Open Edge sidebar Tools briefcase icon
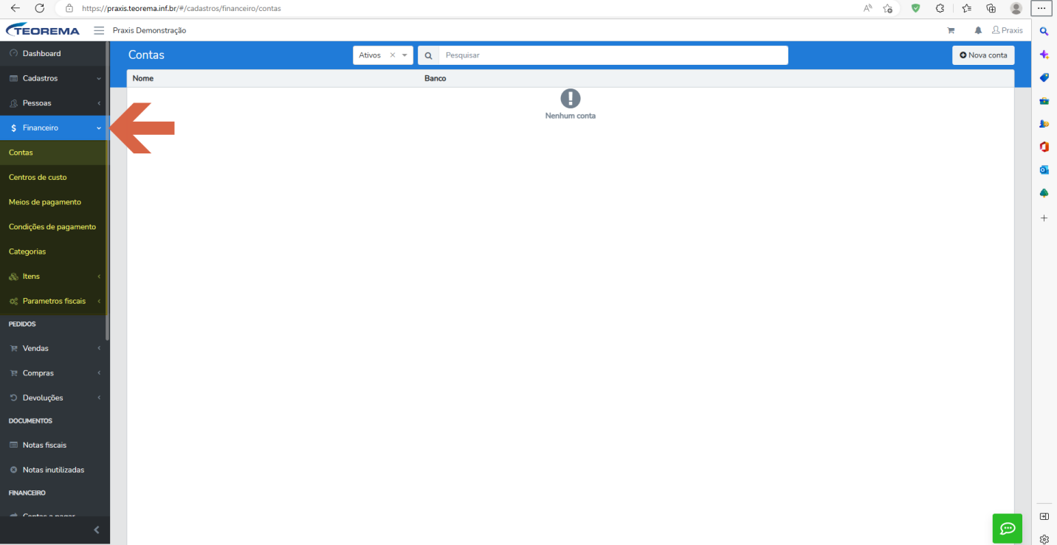The width and height of the screenshot is (1057, 545). click(x=1044, y=101)
